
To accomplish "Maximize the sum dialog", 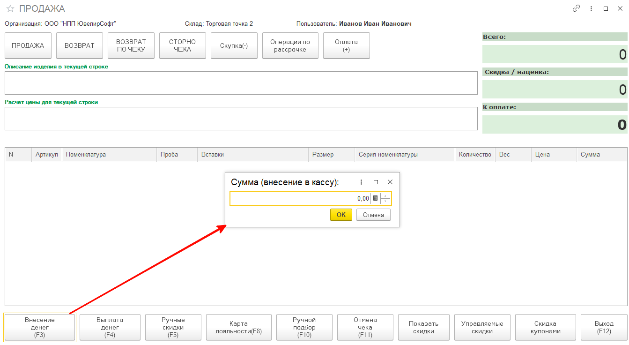I will click(x=376, y=182).
